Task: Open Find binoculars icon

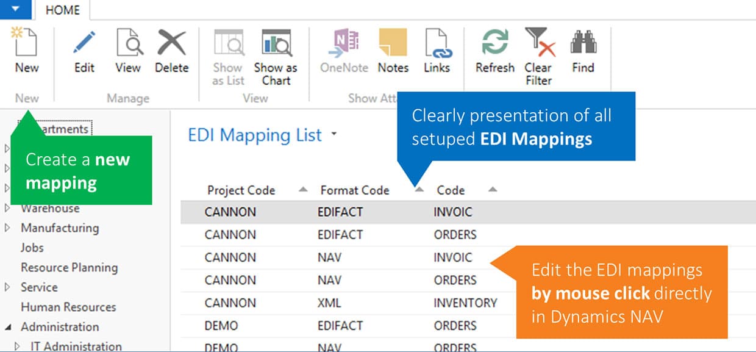Action: (x=583, y=41)
